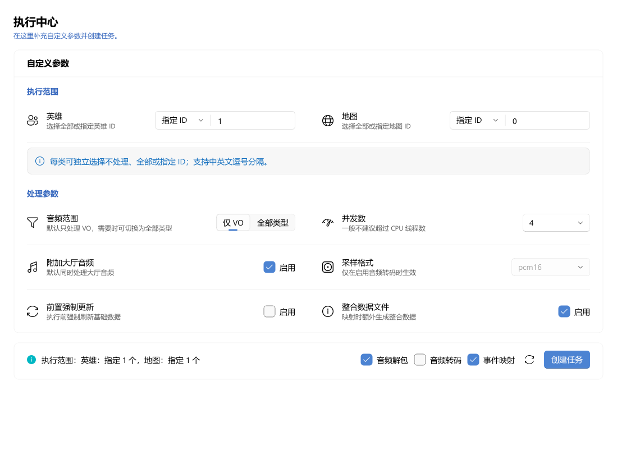Open the 地图 指定 ID dropdown

(477, 120)
